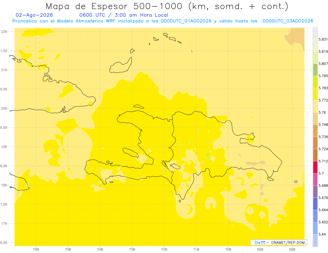
Task: Click the 21N latitude label
Action: (x=4, y=70)
